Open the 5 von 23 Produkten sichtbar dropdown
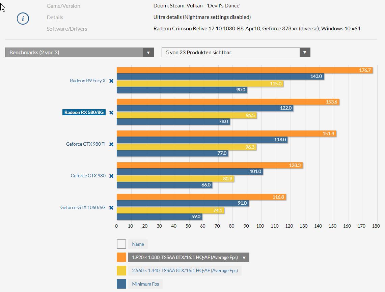This screenshot has height=292, width=385. pos(236,53)
